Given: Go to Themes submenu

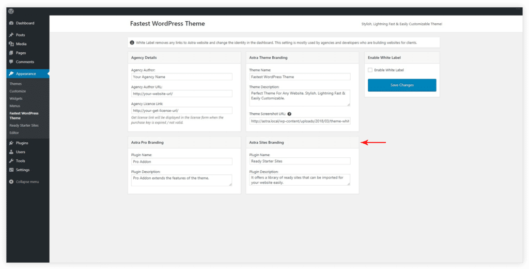Looking at the screenshot, I should pyautogui.click(x=15, y=84).
